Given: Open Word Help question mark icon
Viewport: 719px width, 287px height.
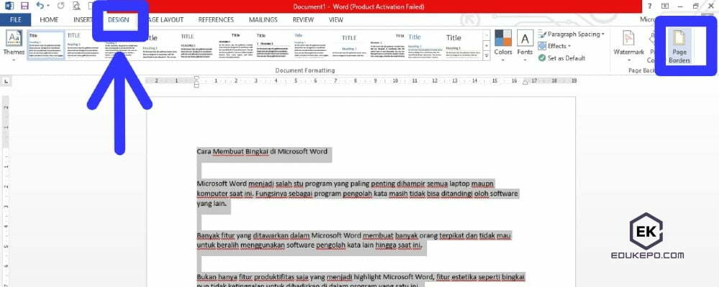Looking at the screenshot, I should coord(648,6).
